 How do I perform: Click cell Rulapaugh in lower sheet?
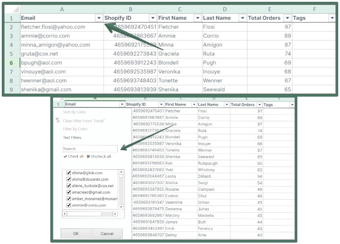(214, 163)
